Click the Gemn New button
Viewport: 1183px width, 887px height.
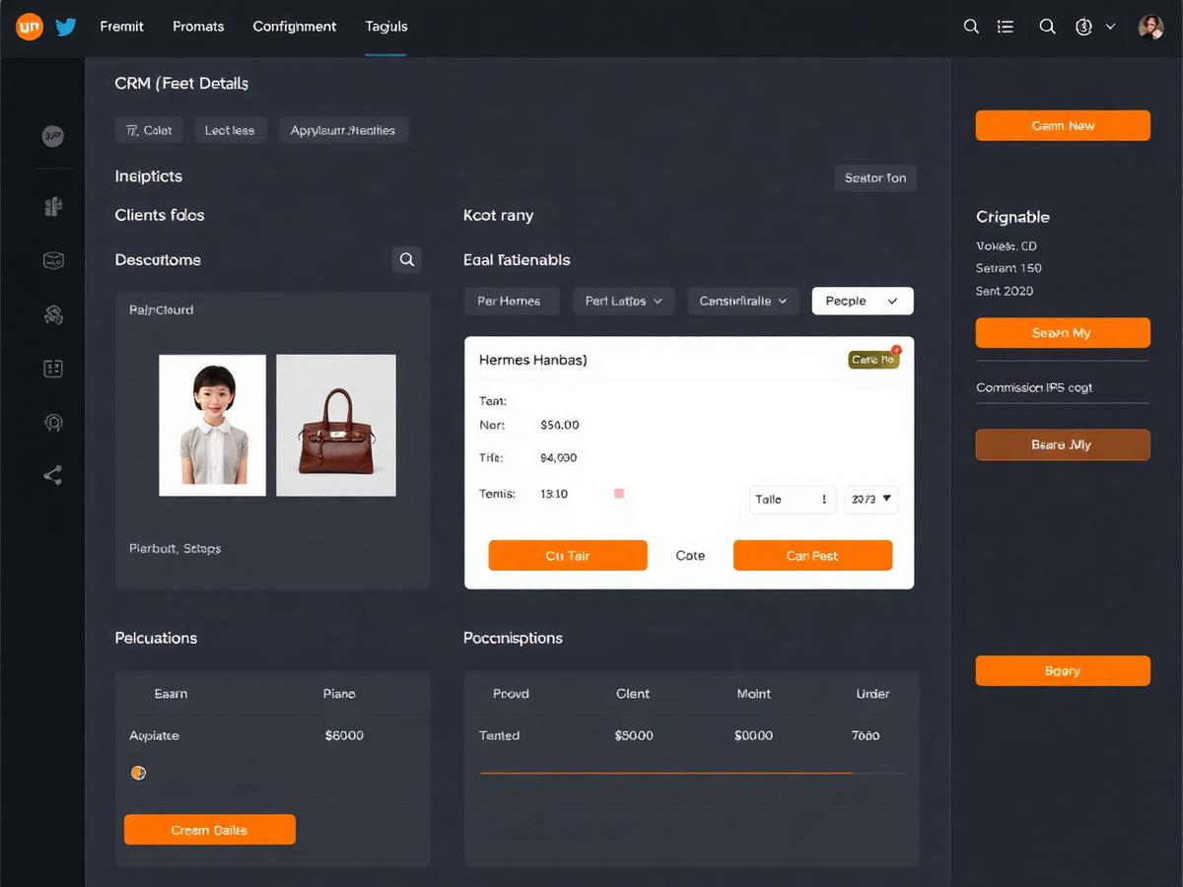pos(1063,125)
